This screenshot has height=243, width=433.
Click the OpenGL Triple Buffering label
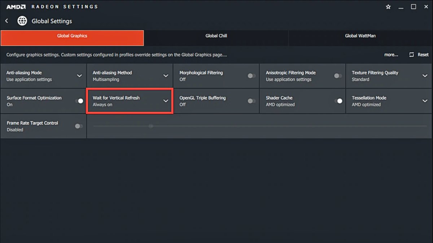pos(202,98)
